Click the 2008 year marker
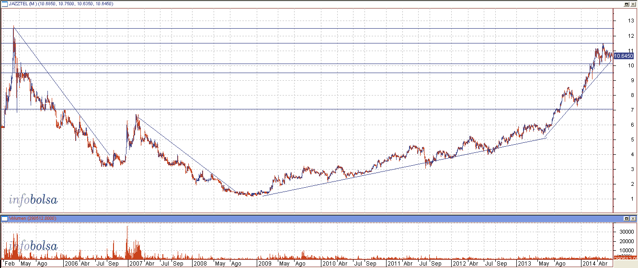Viewport: 638px width, 268px height. point(200,263)
